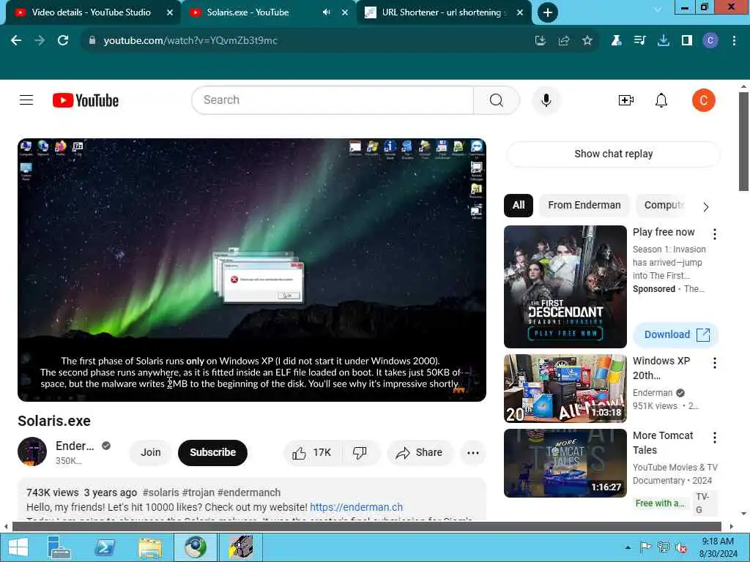
Task: Open More Tomcat Tales thumbnail
Action: (x=565, y=463)
